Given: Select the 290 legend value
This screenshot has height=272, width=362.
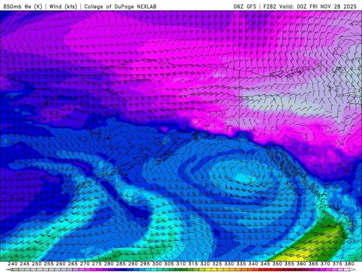Looking at the screenshot, I should 133,264.
